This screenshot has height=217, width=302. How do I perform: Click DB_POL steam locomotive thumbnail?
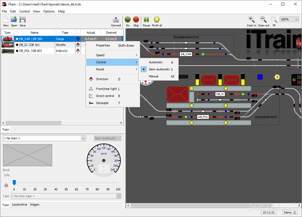coord(8,51)
